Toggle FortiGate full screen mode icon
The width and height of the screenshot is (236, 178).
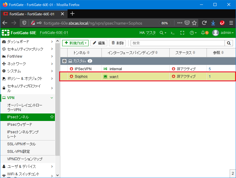pos(182,33)
